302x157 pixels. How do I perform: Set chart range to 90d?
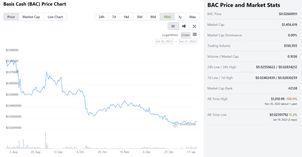(153, 17)
